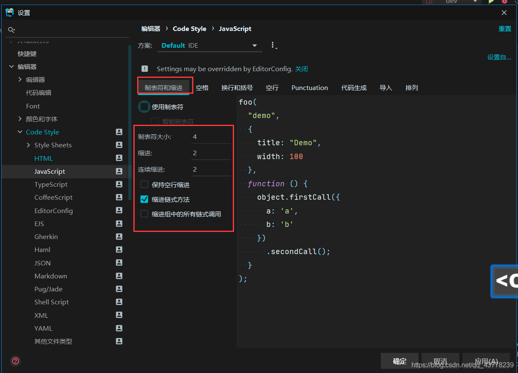Click profile icon on the JavaScript row
The width and height of the screenshot is (518, 373).
click(x=119, y=171)
